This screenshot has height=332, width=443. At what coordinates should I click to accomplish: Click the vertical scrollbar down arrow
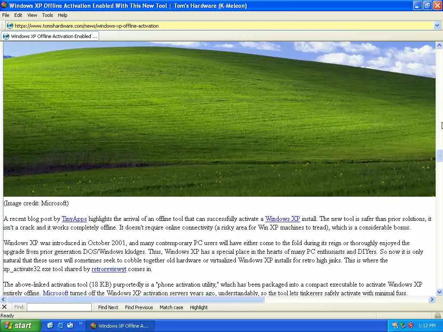(439, 292)
